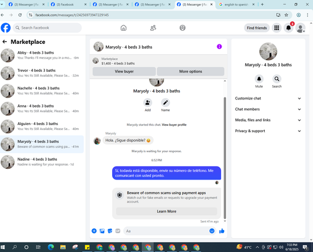Open Trevor's 4 beds 3 baths conversation
Screen dimensions: 313x252
coord(42,73)
